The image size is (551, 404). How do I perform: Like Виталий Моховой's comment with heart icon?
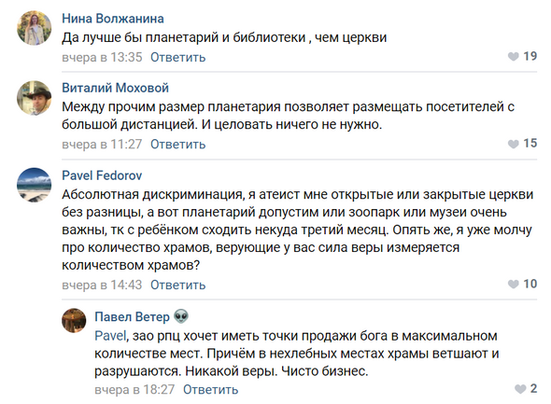point(514,144)
